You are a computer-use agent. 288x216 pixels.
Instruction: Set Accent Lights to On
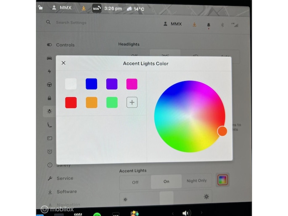[x=166, y=182]
